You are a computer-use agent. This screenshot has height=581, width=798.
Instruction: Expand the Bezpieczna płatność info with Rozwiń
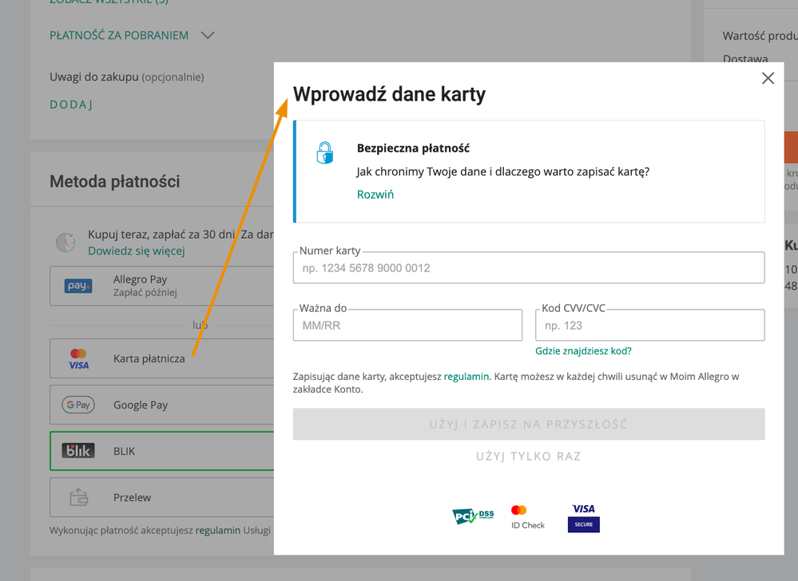[x=375, y=195]
